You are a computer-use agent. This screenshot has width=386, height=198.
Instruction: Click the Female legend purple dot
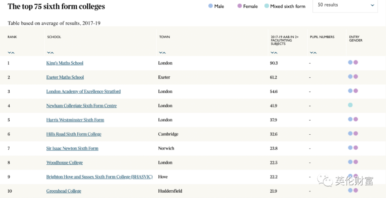tap(240, 6)
